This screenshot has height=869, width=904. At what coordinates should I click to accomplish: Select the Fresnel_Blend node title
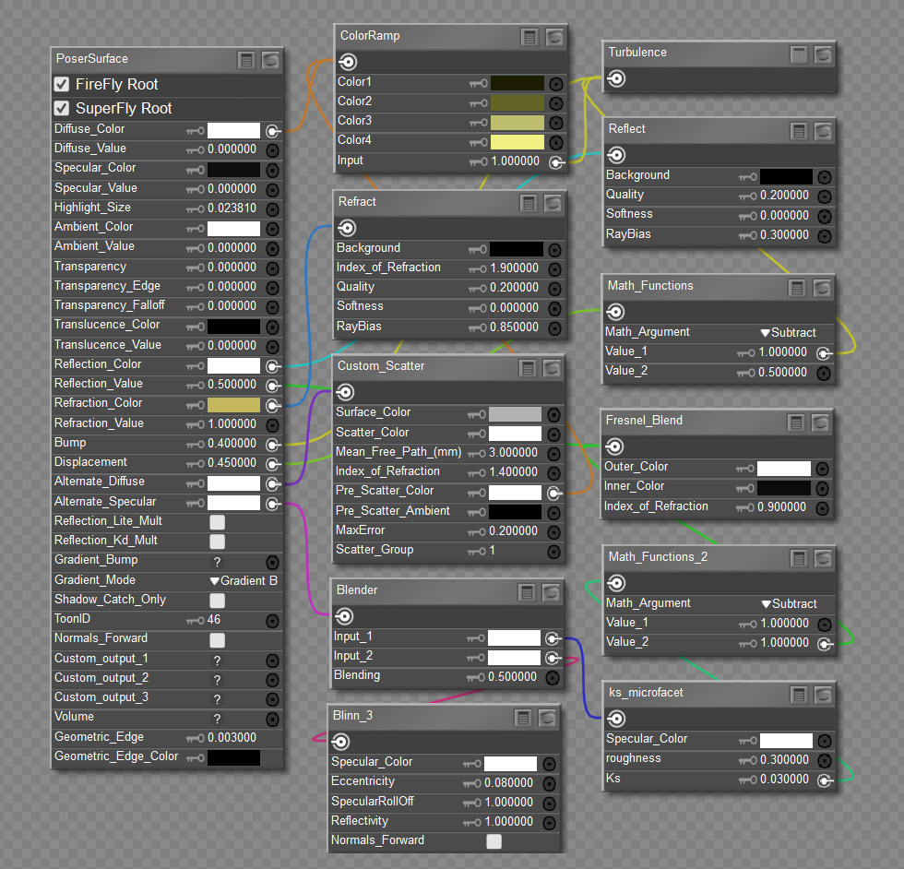pyautogui.click(x=644, y=421)
